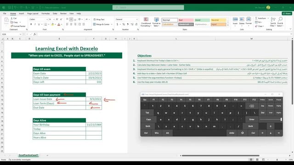
Task: Apply Comma Style format
Action: coord(128,24)
